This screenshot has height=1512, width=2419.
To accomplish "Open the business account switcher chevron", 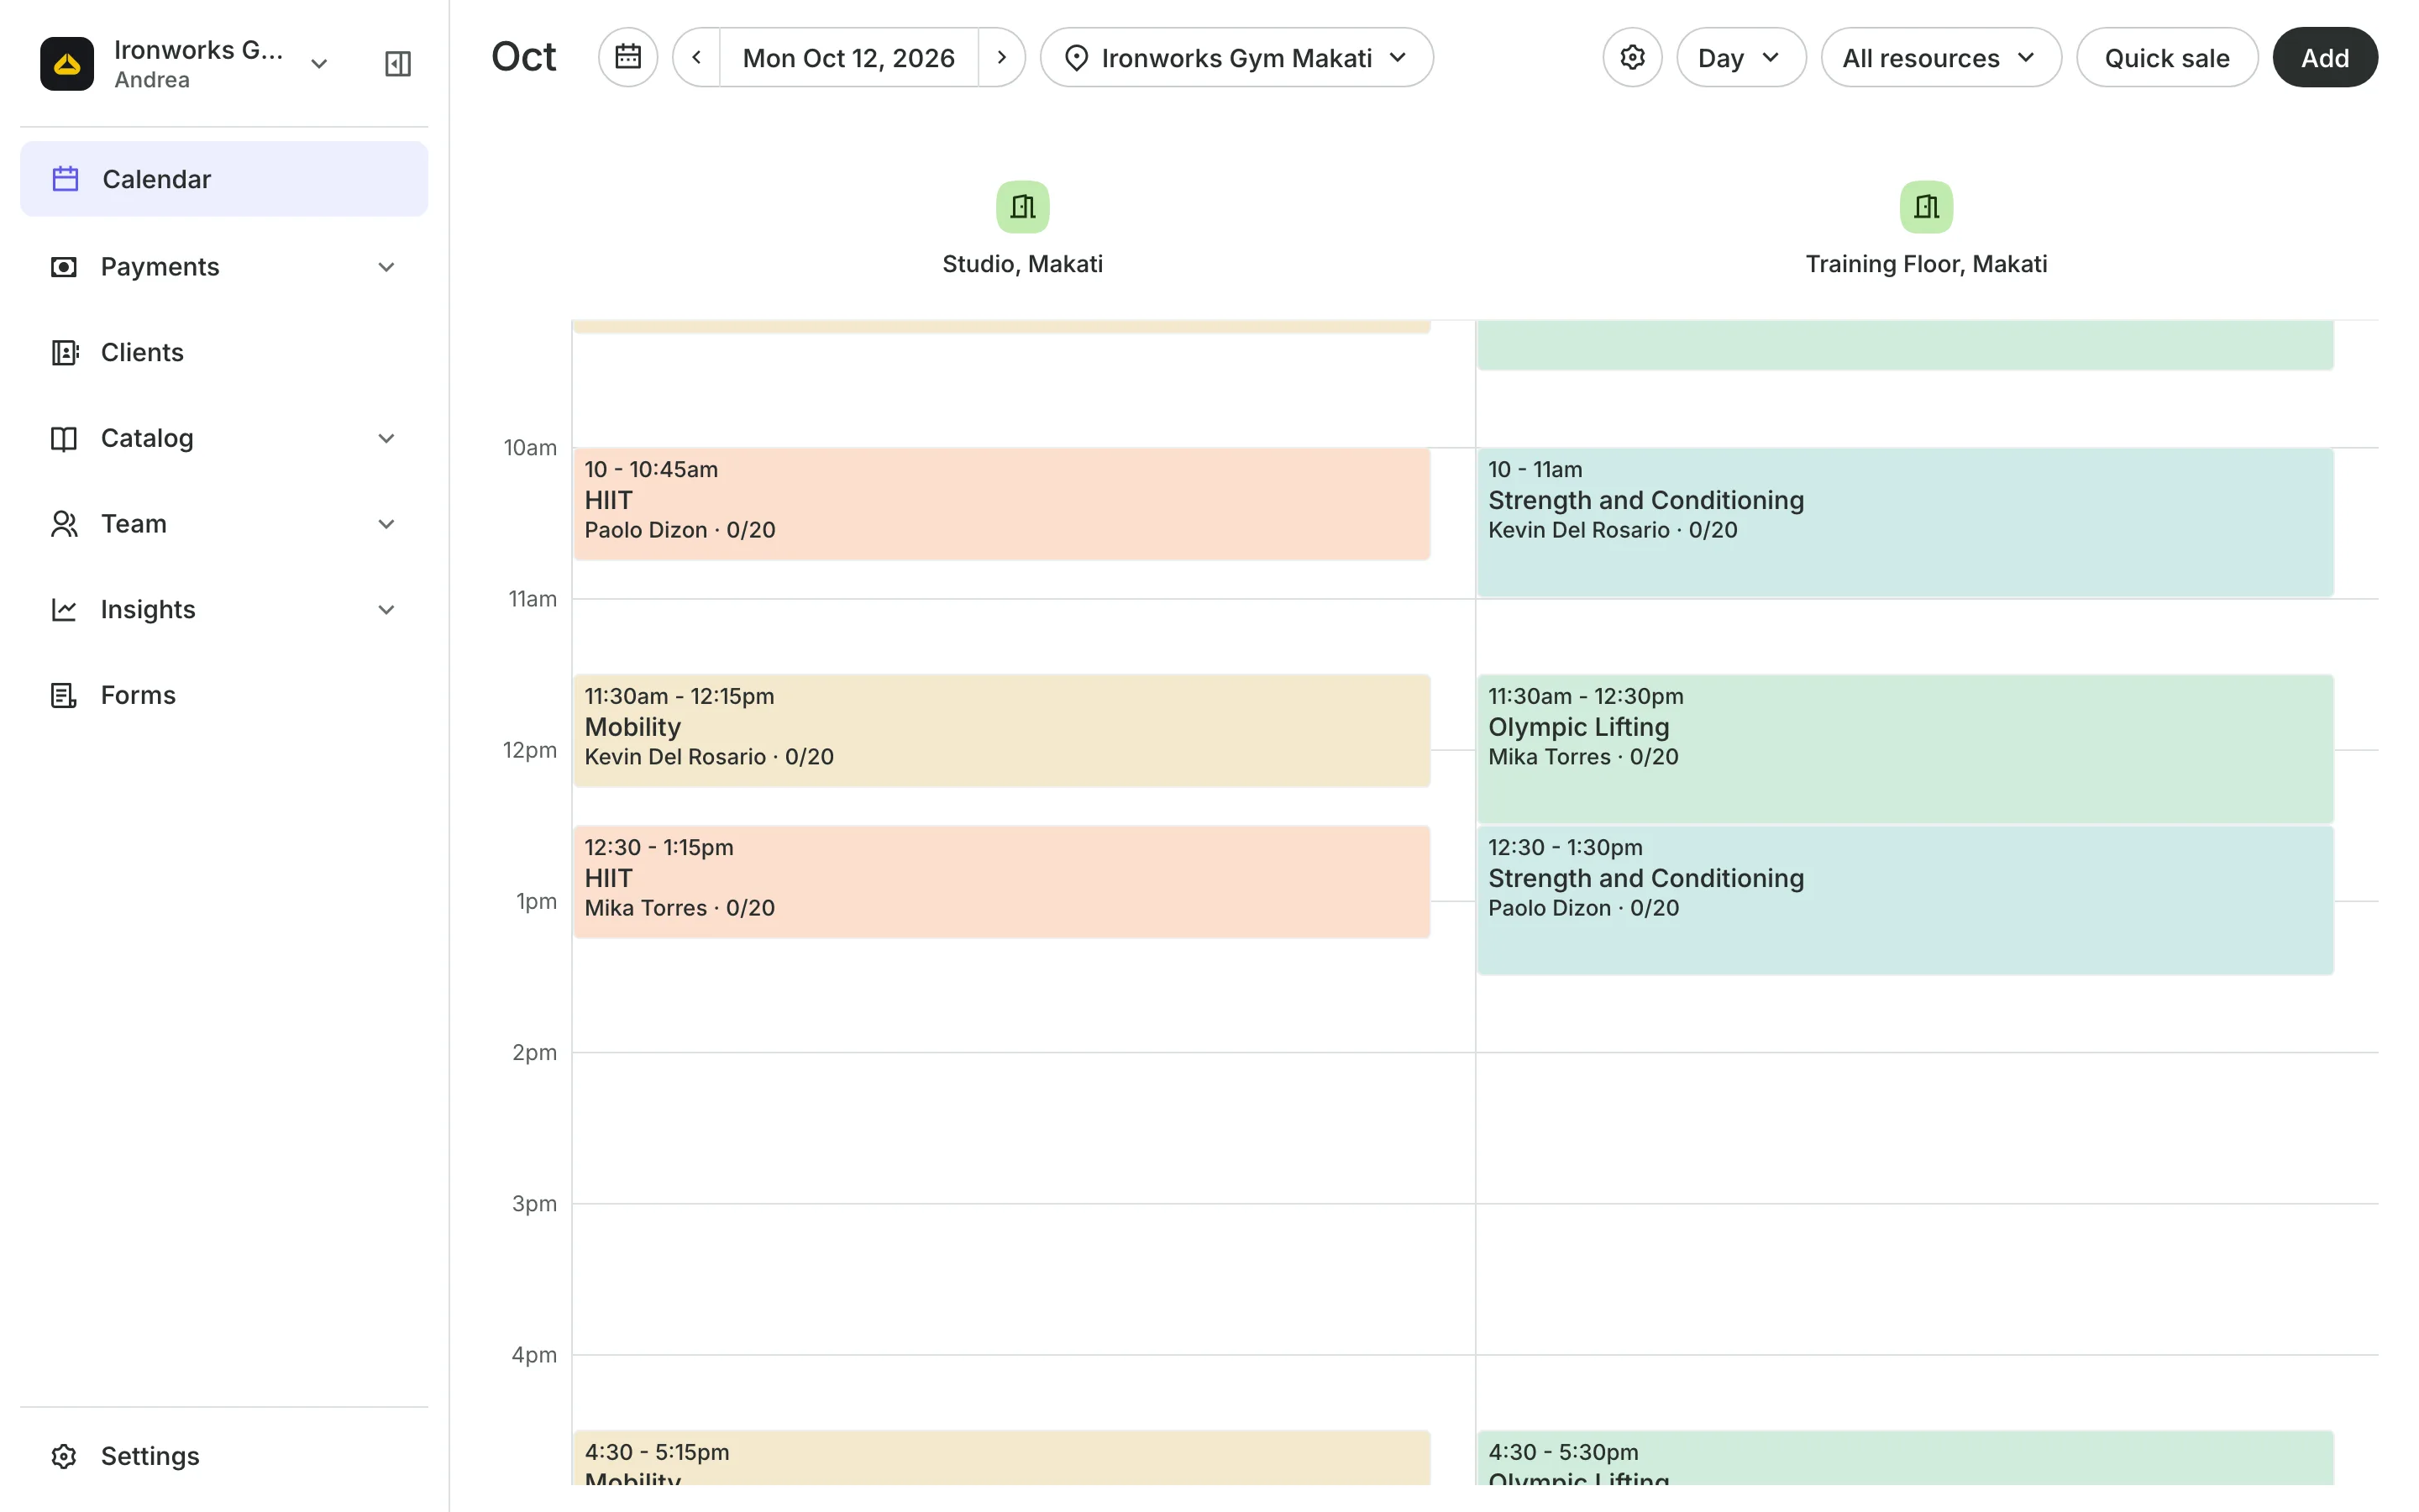I will (319, 64).
